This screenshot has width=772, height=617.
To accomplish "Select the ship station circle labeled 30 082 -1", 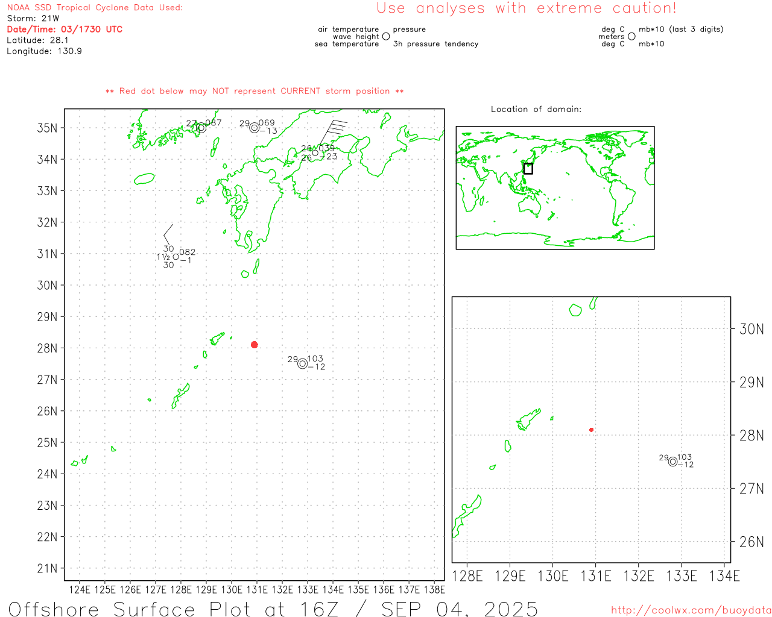I will point(176,257).
